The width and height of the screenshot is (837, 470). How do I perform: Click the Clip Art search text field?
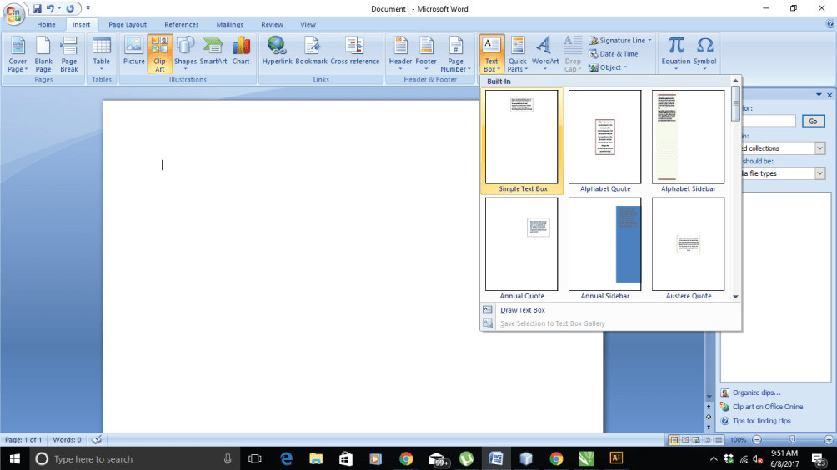point(769,121)
